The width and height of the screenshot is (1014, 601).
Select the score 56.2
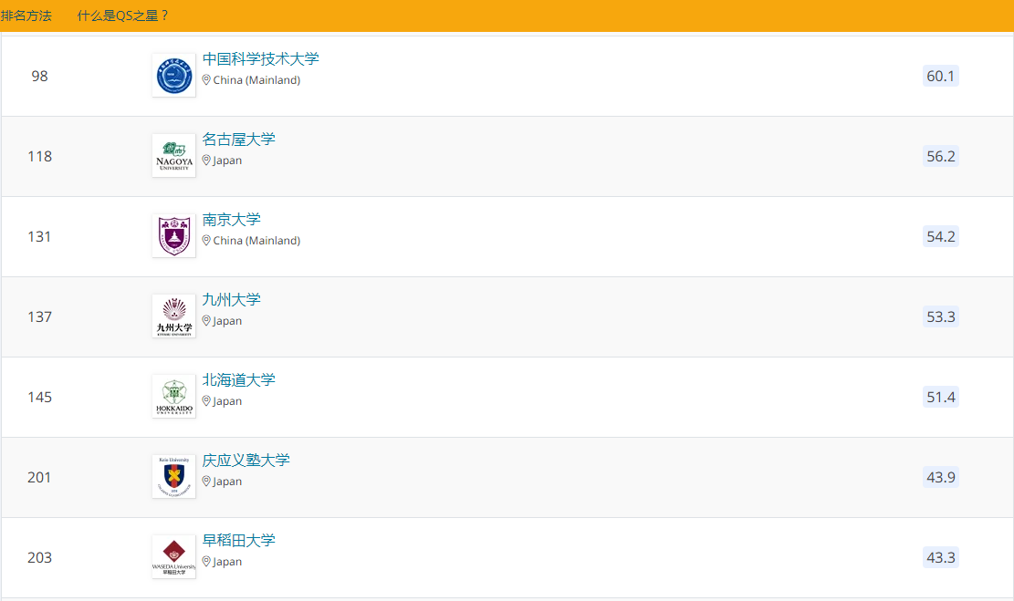click(940, 156)
